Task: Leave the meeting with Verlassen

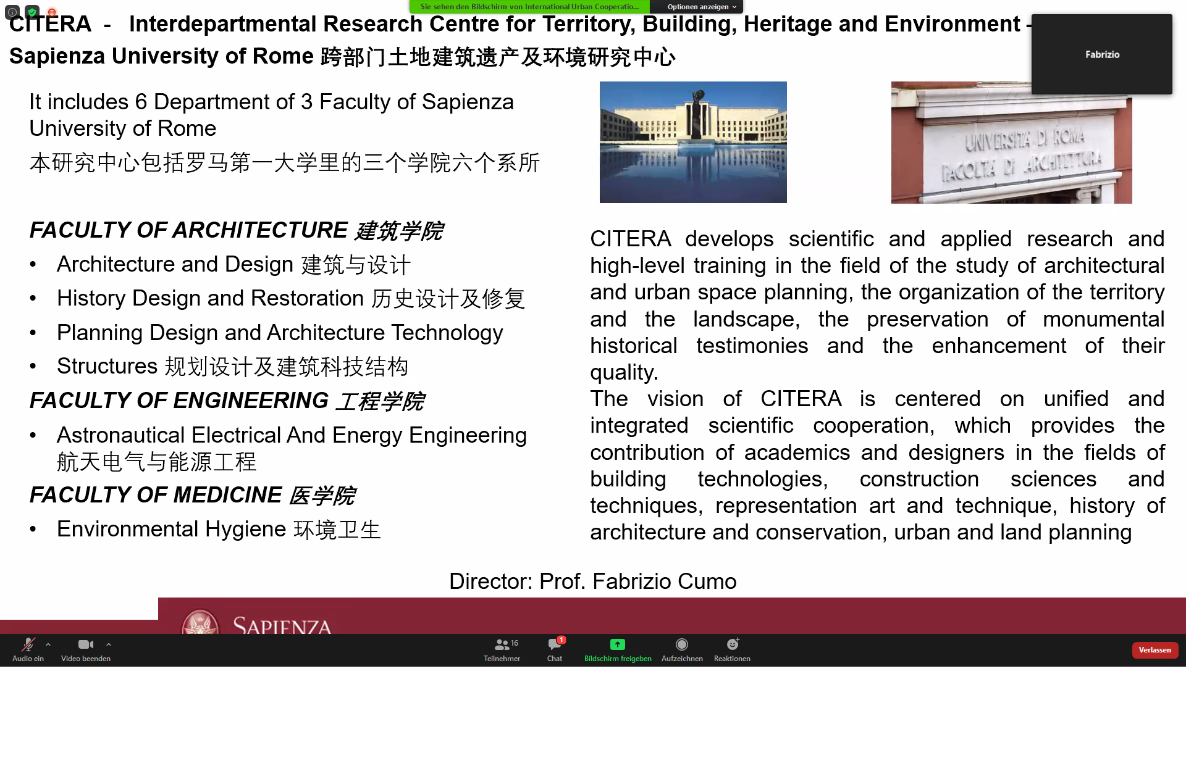Action: [1154, 650]
